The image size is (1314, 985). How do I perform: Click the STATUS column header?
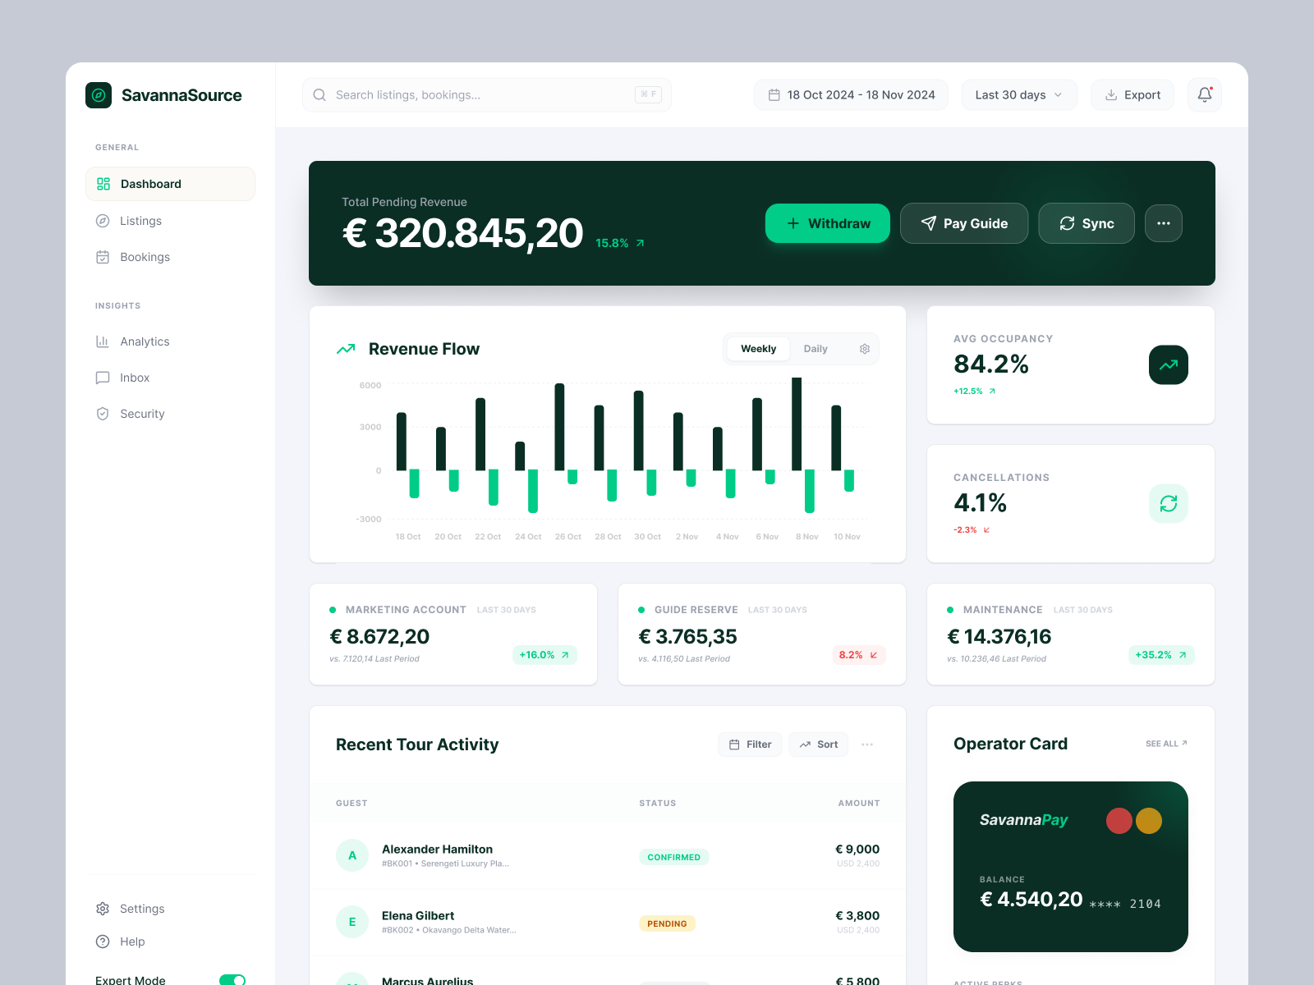click(658, 804)
